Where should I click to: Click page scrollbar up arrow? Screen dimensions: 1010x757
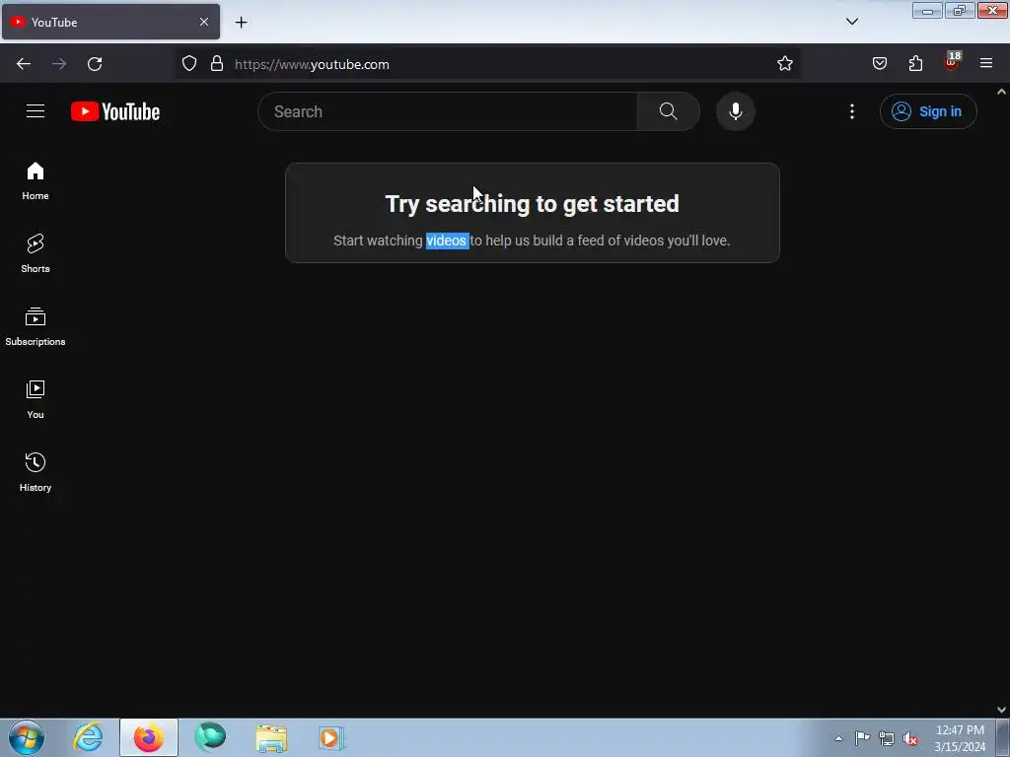[1002, 92]
